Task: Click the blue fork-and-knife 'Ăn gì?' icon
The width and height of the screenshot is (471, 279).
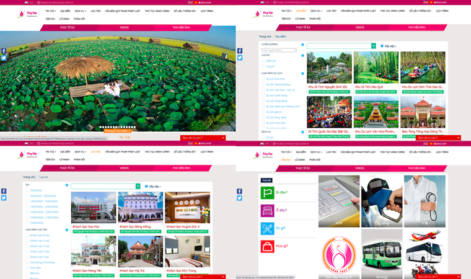Action: (267, 228)
